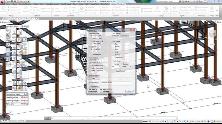Click Import Control Pts in Set up panel
Image resolution: width=222 pixels, height=124 pixels.
pos(15,13)
